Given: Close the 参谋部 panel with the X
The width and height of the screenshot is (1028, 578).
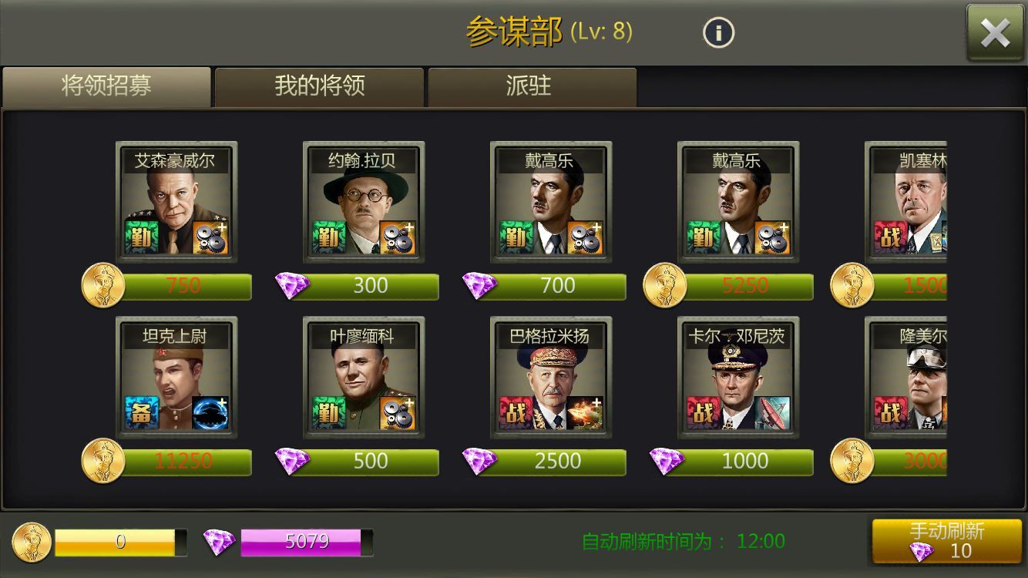Looking at the screenshot, I should [x=995, y=33].
